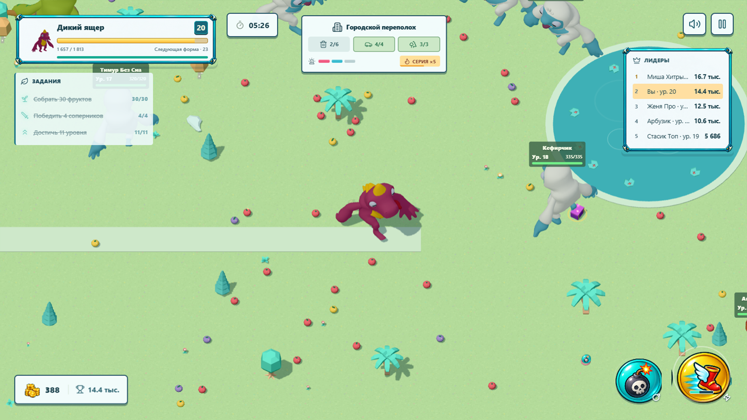Click the building icon beside Городской переполох

tap(337, 27)
